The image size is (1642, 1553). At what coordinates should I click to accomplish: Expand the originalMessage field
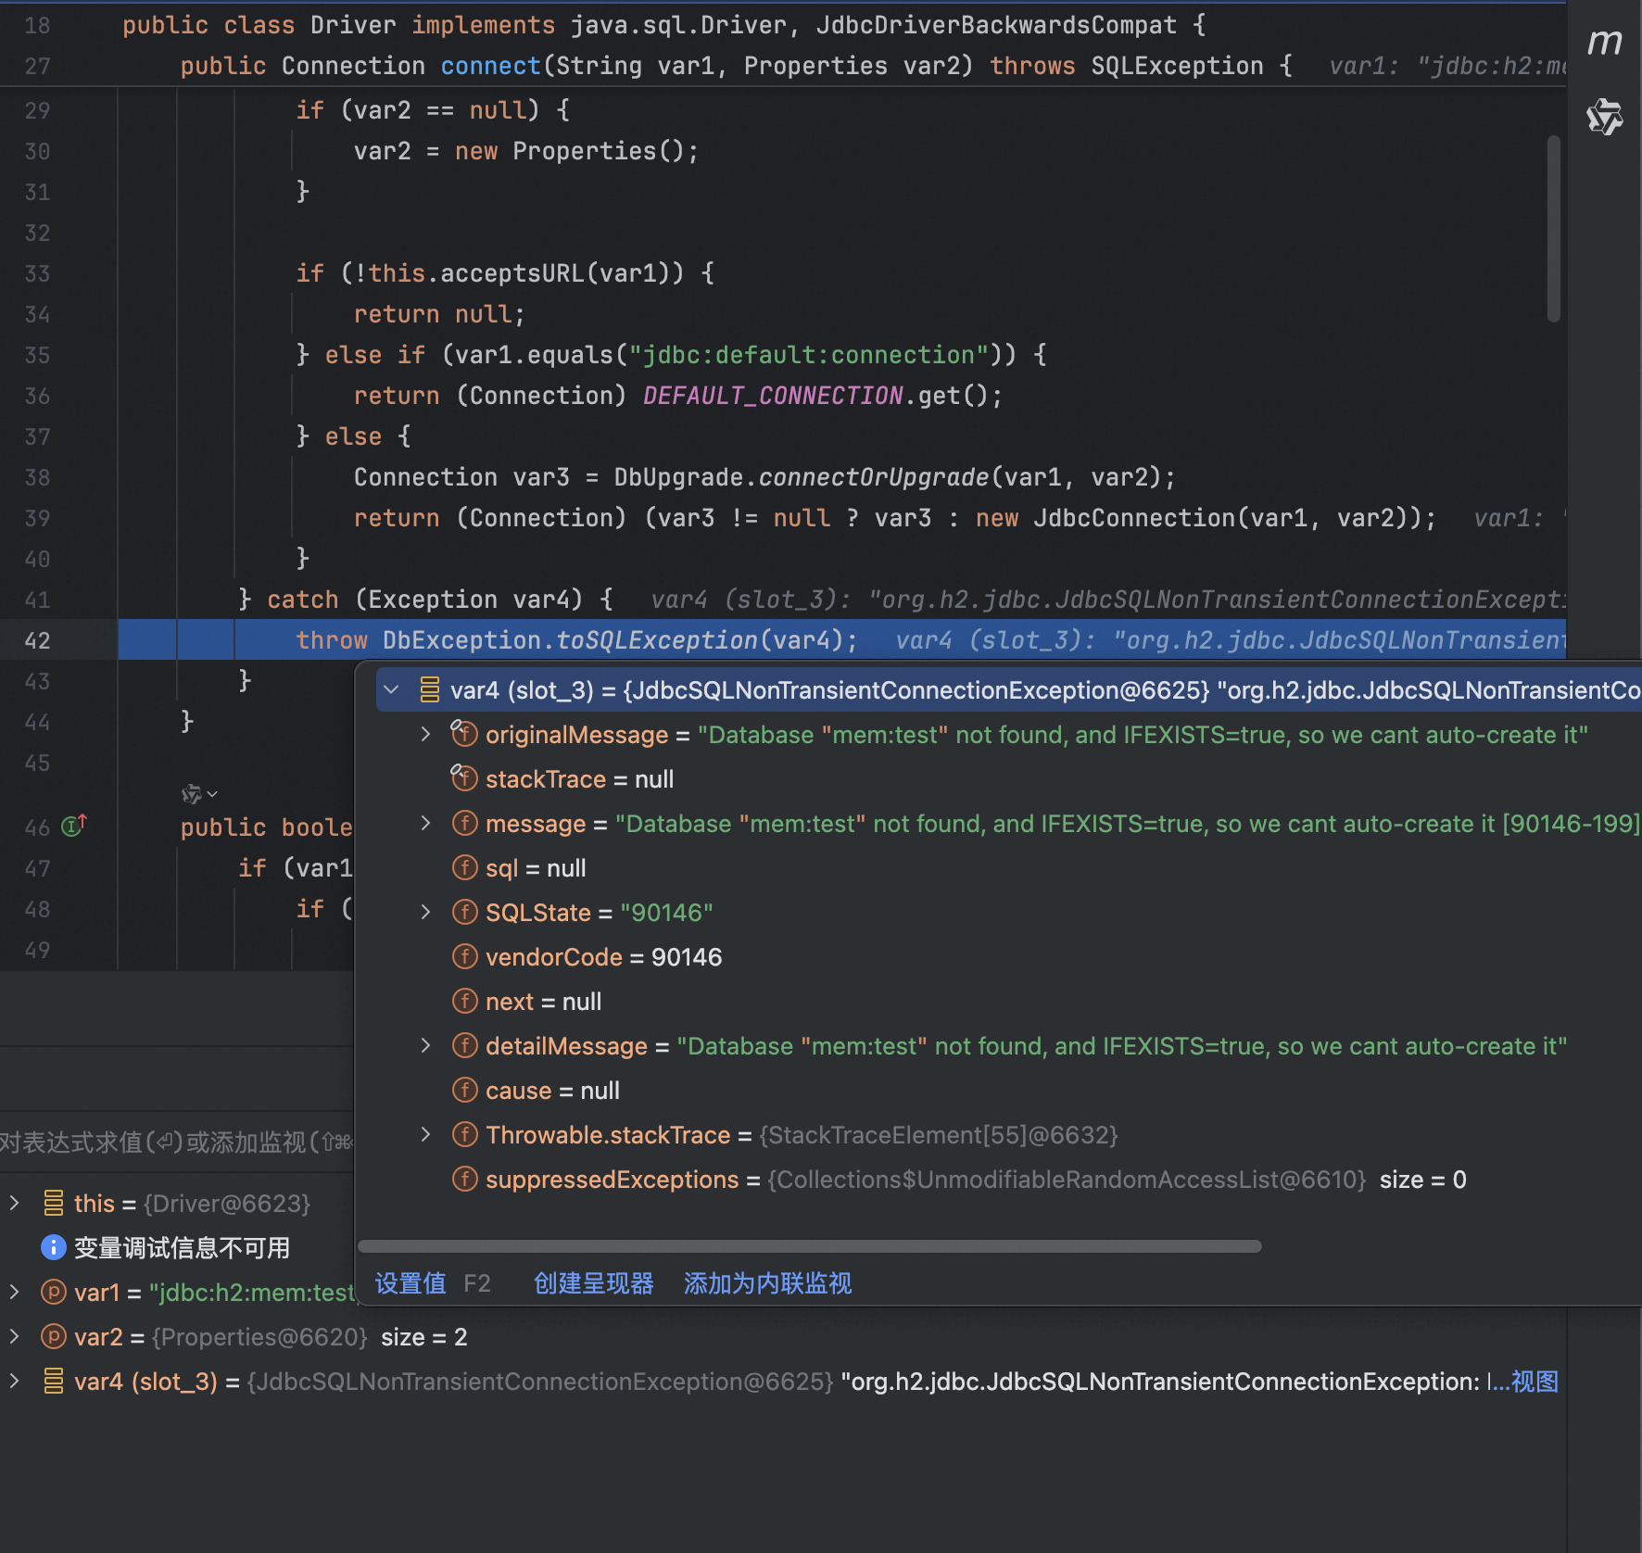(x=425, y=734)
